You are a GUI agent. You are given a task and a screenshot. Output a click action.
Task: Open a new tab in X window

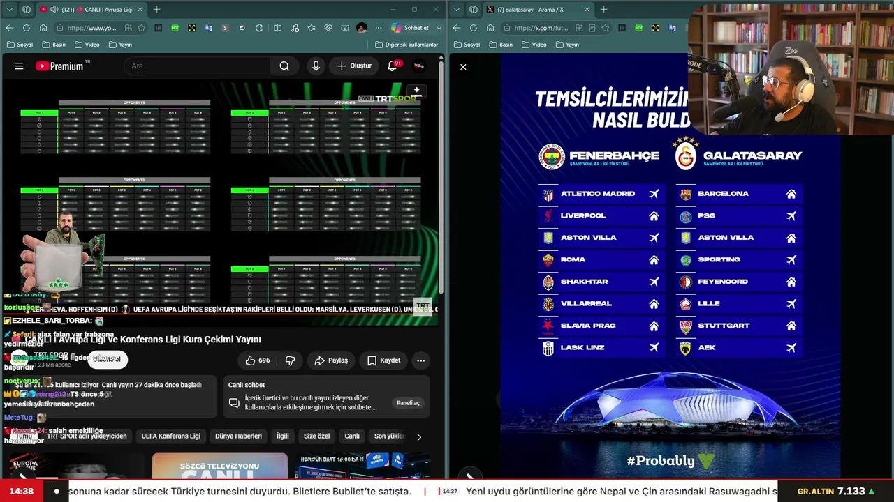pyautogui.click(x=603, y=9)
